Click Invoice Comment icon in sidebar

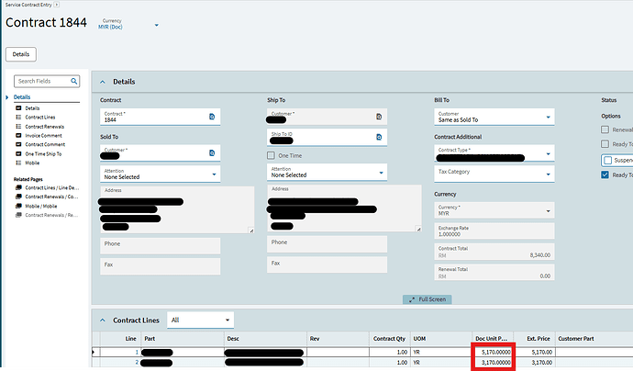tap(18, 135)
